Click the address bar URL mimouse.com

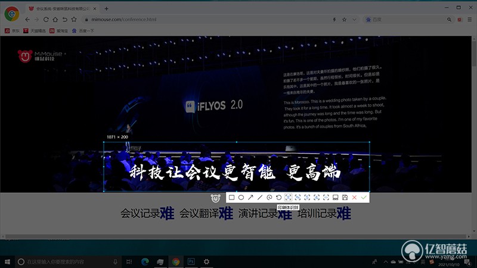coord(124,20)
